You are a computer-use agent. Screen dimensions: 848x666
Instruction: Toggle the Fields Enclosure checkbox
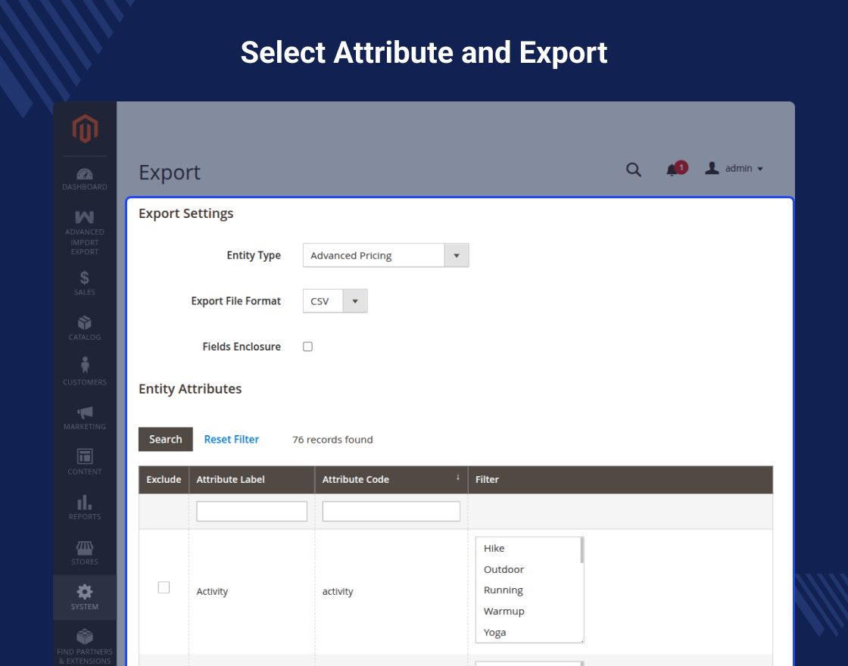[307, 347]
